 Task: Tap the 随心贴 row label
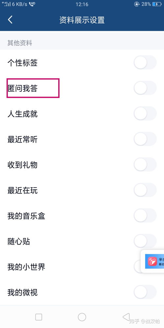tap(19, 241)
